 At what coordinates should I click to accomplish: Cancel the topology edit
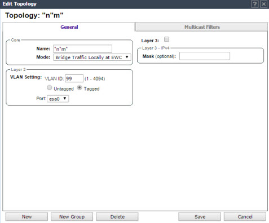245,217
